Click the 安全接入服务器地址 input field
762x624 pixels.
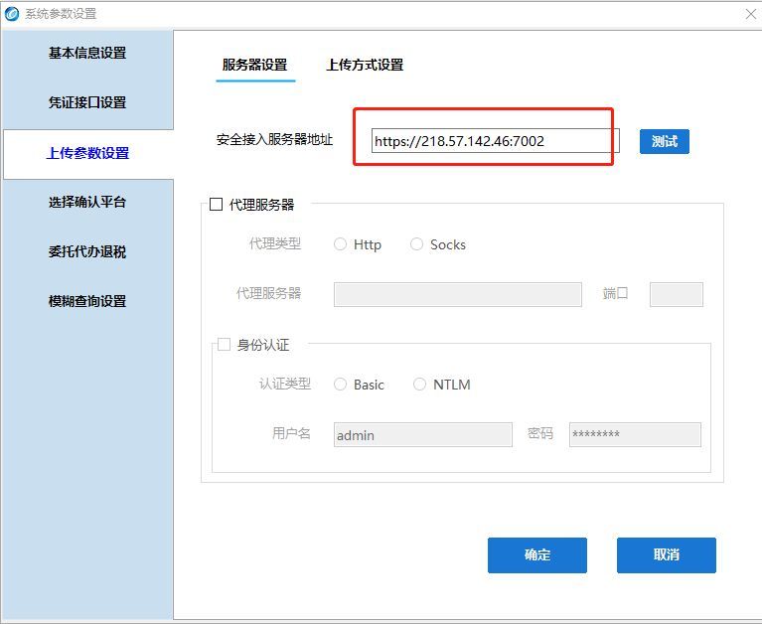(x=496, y=141)
